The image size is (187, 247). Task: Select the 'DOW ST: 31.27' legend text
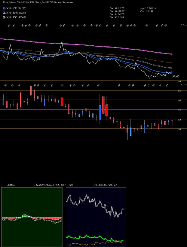[15, 9]
